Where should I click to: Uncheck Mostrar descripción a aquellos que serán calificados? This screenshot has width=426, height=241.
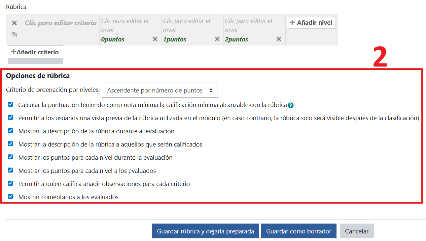click(x=11, y=144)
